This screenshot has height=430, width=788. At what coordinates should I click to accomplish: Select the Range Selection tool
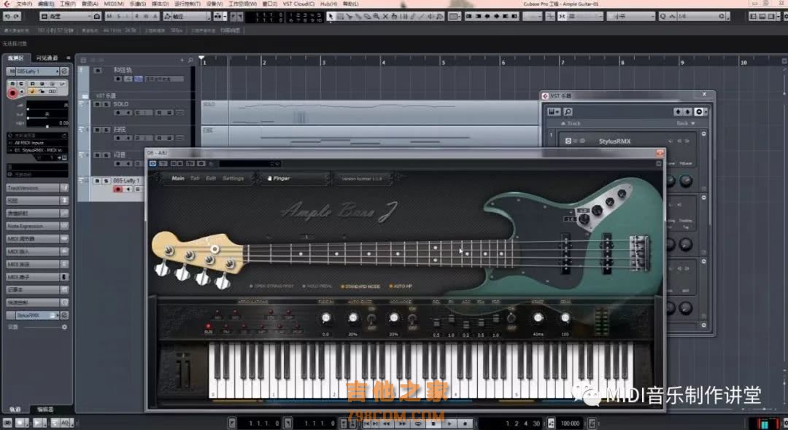coord(340,17)
